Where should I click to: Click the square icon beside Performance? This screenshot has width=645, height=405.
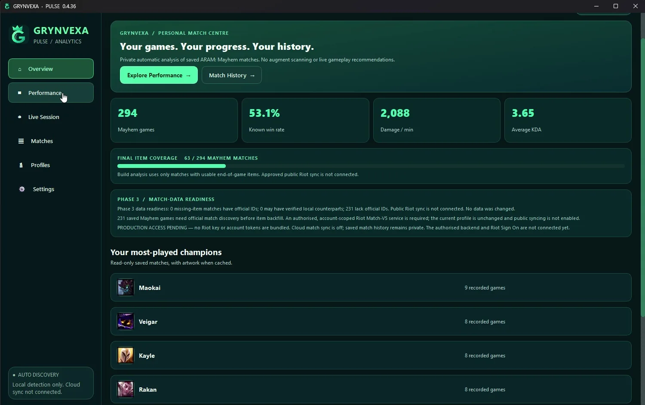tap(20, 93)
